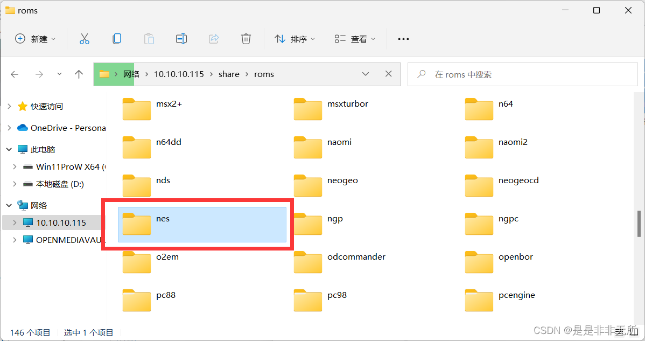645x341 pixels.
Task: Click the Rename icon in the toolbar
Action: [x=181, y=38]
